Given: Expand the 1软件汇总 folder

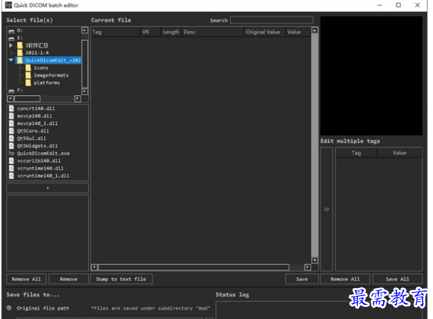Looking at the screenshot, I should tap(11, 45).
